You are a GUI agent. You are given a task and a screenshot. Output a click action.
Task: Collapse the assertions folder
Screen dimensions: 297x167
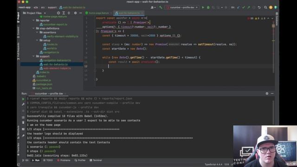click(x=37, y=32)
